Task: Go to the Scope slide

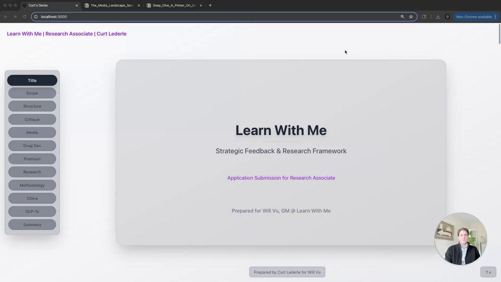Action: [x=32, y=93]
